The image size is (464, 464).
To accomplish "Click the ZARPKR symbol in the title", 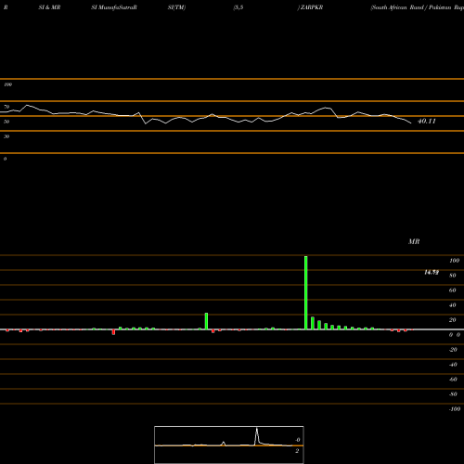I will 312,7.
